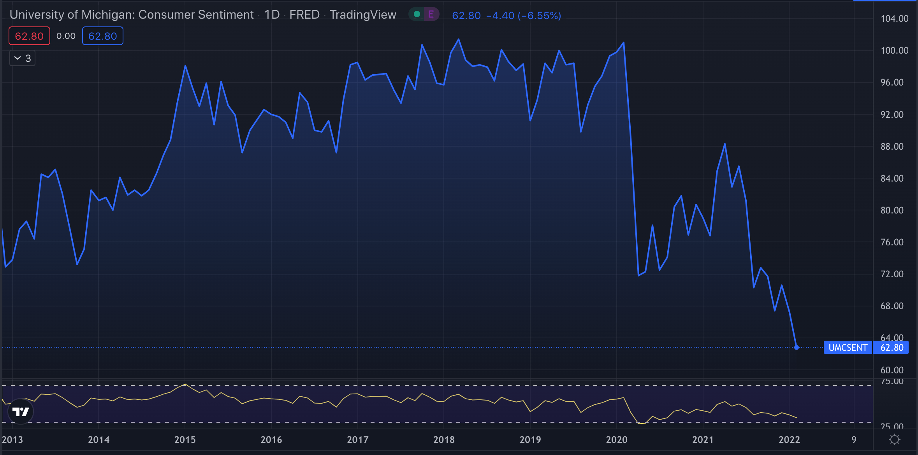Click the last data point marker dot

797,347
